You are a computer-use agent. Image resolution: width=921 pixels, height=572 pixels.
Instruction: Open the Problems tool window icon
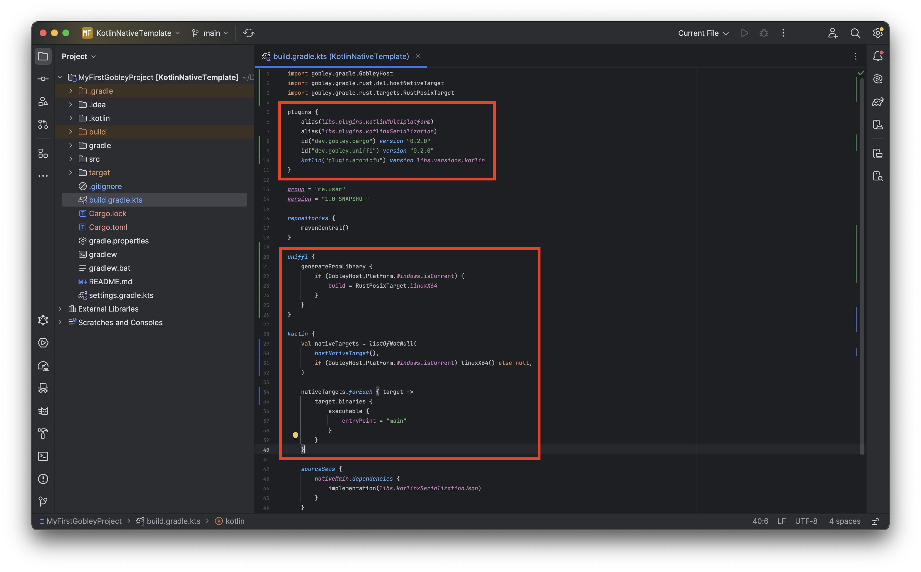[43, 479]
